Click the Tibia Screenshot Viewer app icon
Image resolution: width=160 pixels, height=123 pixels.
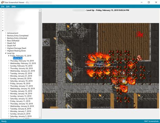click(2, 2)
